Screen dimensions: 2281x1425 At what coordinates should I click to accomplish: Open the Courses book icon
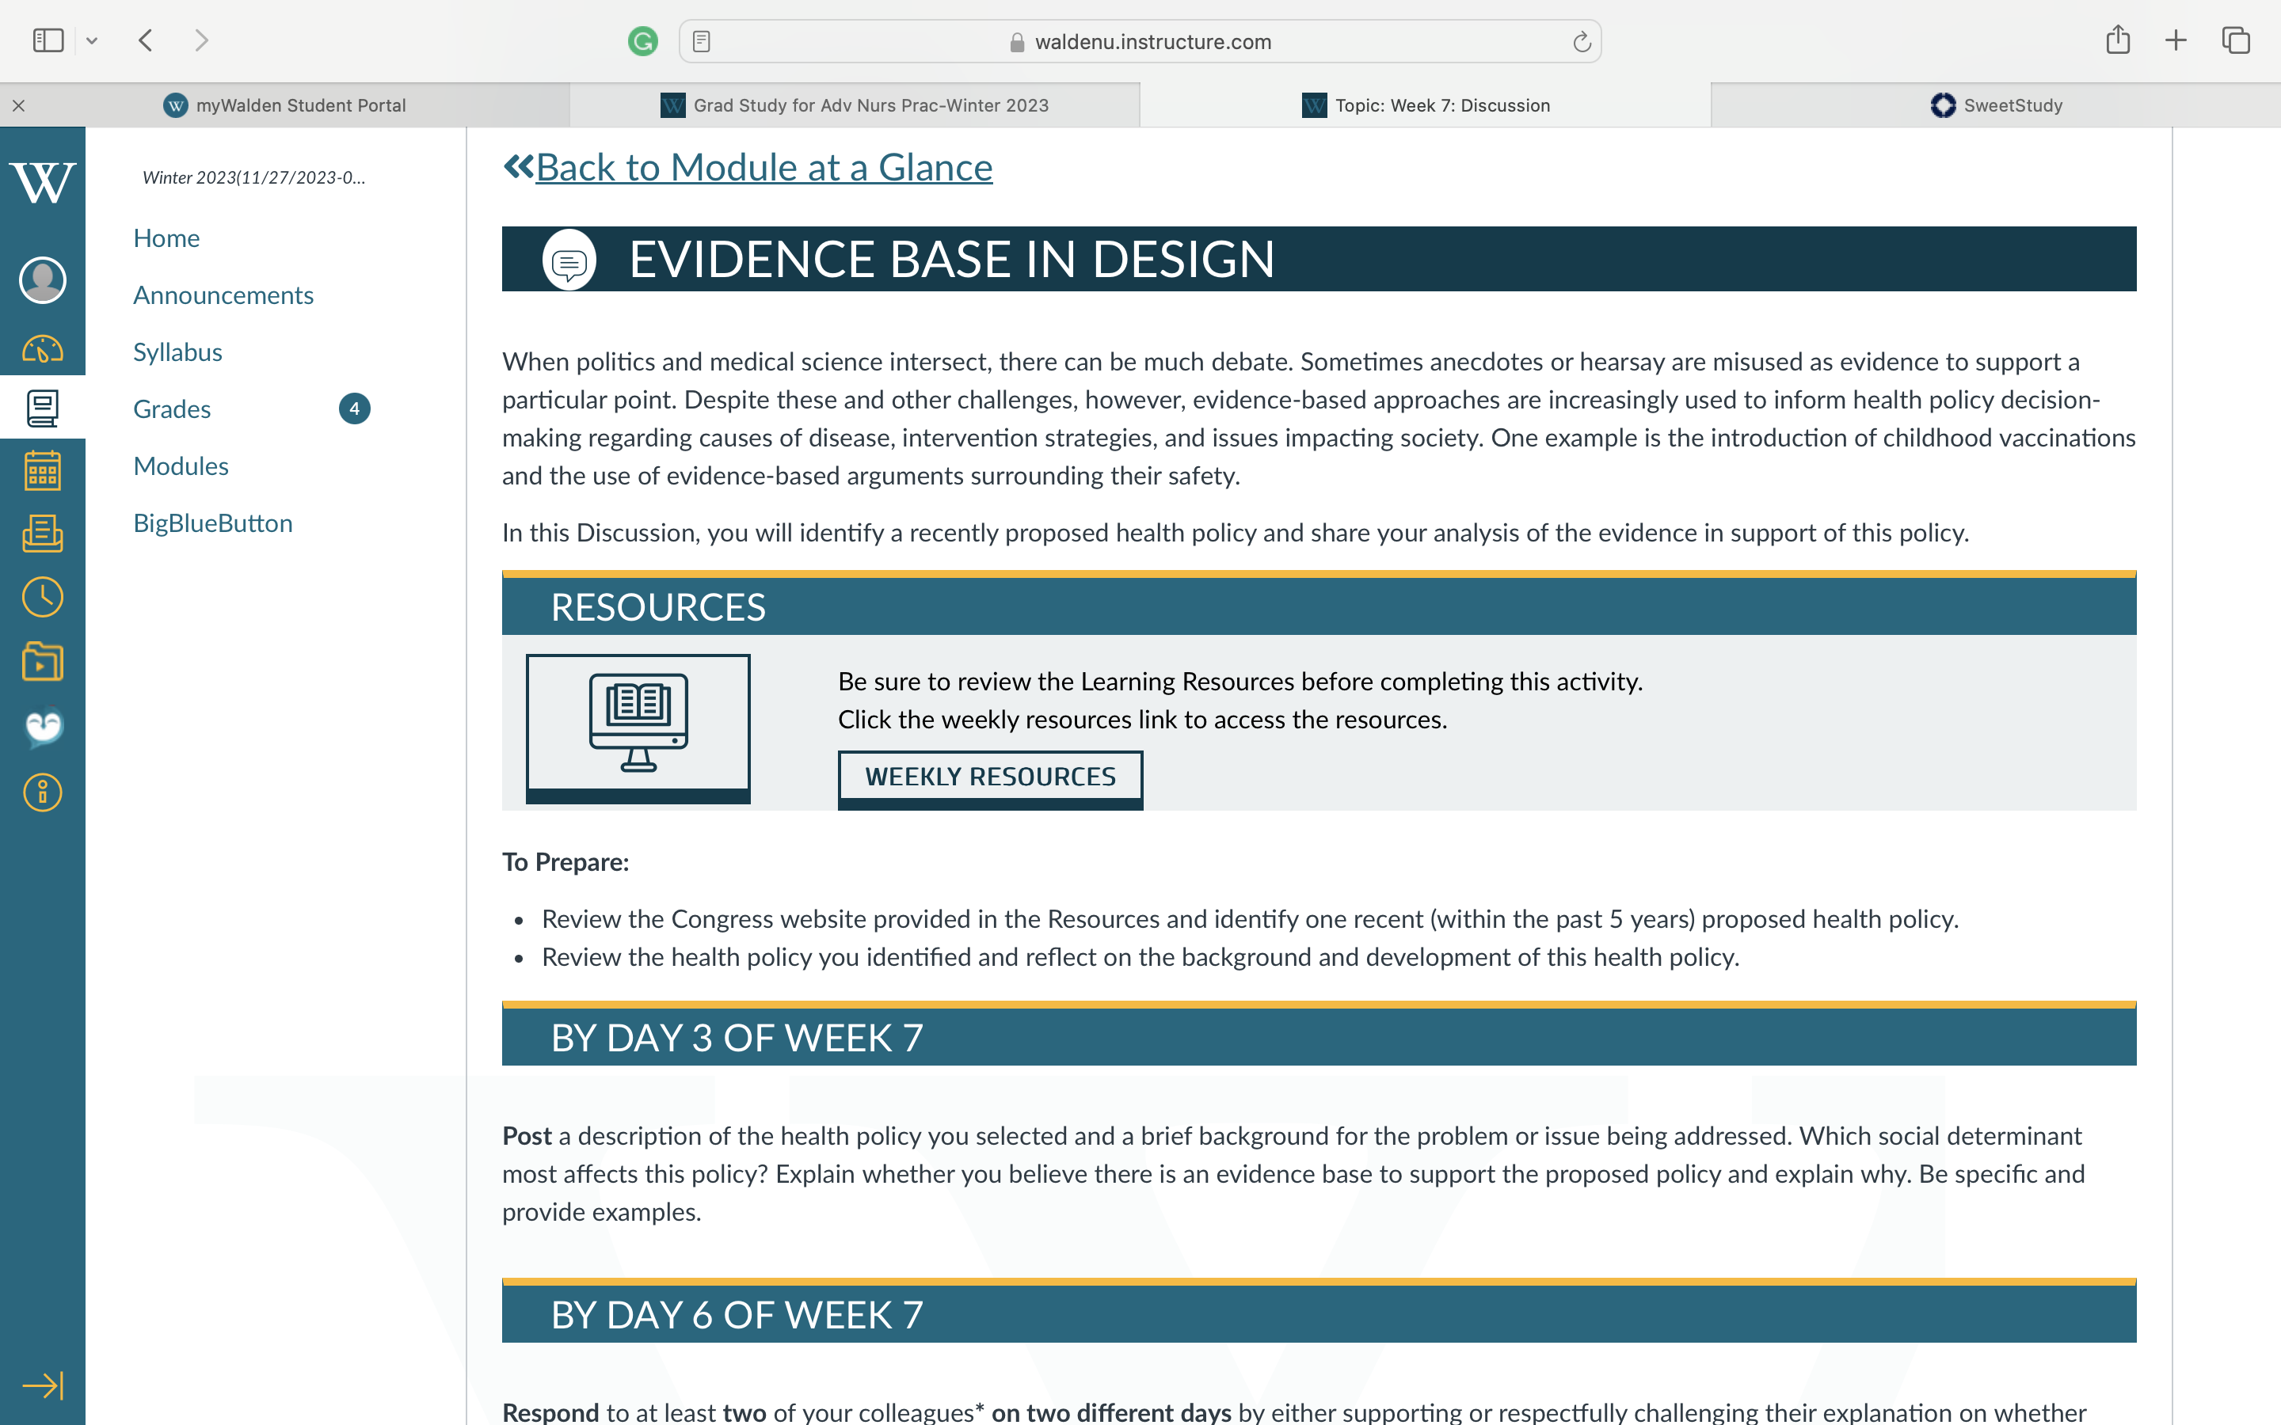[43, 408]
